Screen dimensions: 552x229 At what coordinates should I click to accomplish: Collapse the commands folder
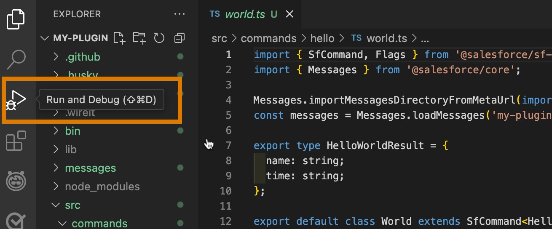coord(62,223)
